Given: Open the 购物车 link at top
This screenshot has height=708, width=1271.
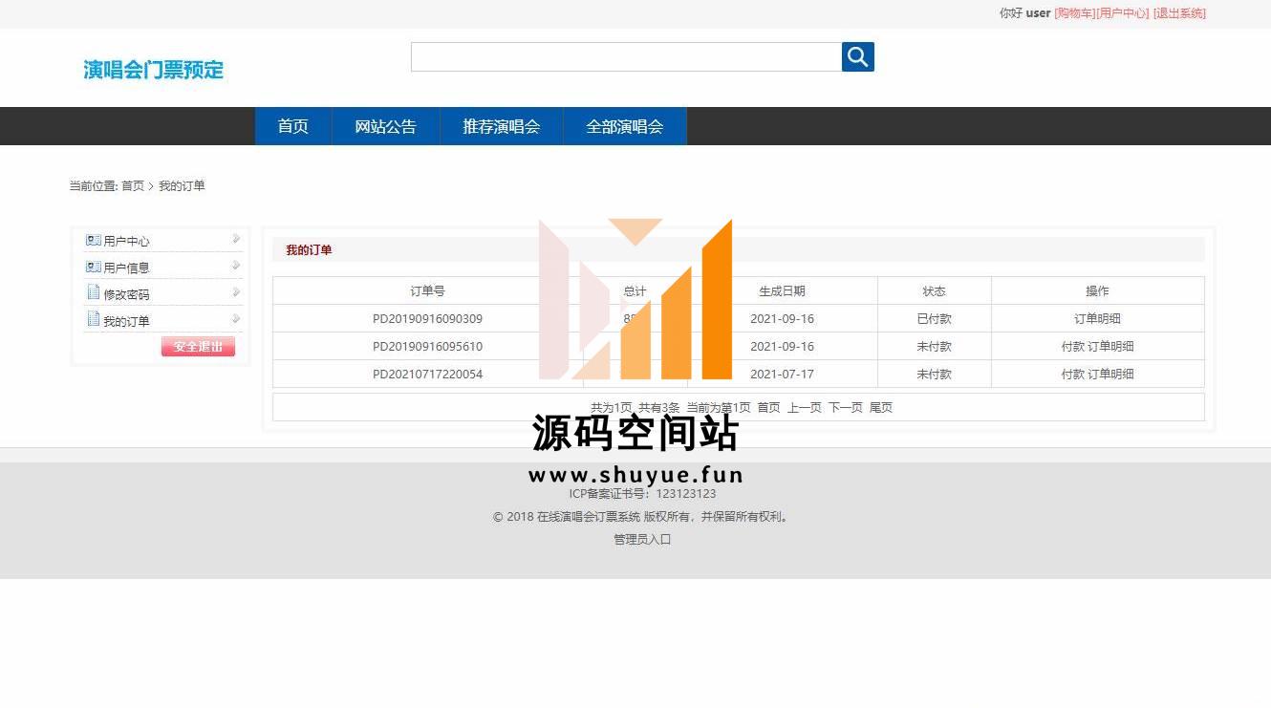Looking at the screenshot, I should tap(1074, 13).
